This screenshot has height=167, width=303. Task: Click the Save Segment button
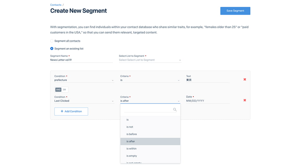(x=235, y=11)
